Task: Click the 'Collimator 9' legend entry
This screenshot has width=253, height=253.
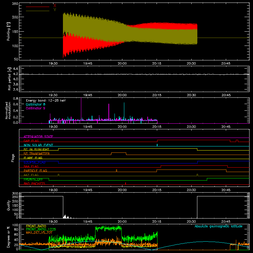Action: (x=35, y=108)
